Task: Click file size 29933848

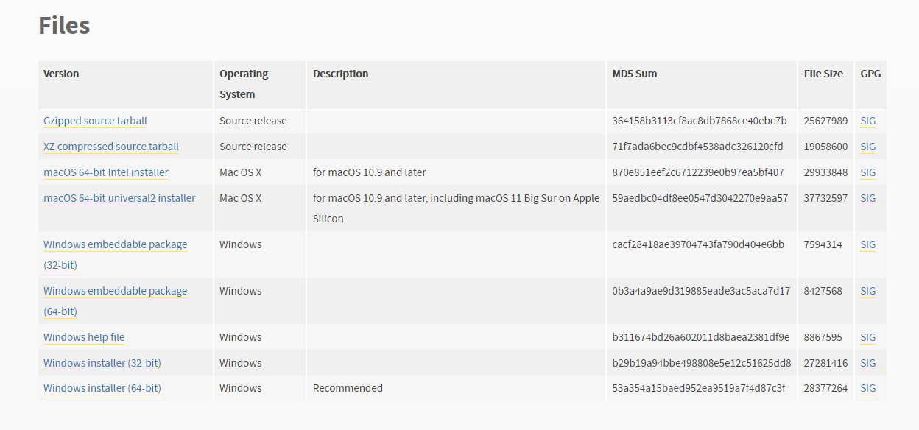Action: [x=825, y=172]
